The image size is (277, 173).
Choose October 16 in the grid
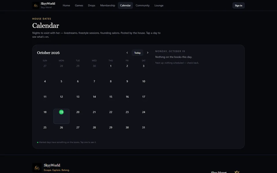click(127, 101)
